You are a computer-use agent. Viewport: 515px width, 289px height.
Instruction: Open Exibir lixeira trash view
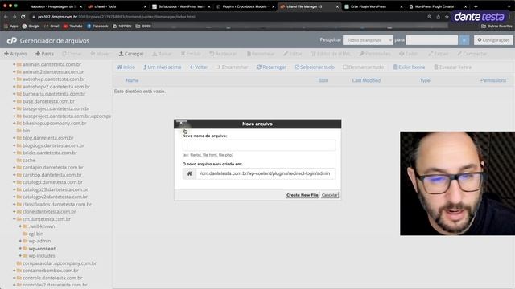(409, 67)
